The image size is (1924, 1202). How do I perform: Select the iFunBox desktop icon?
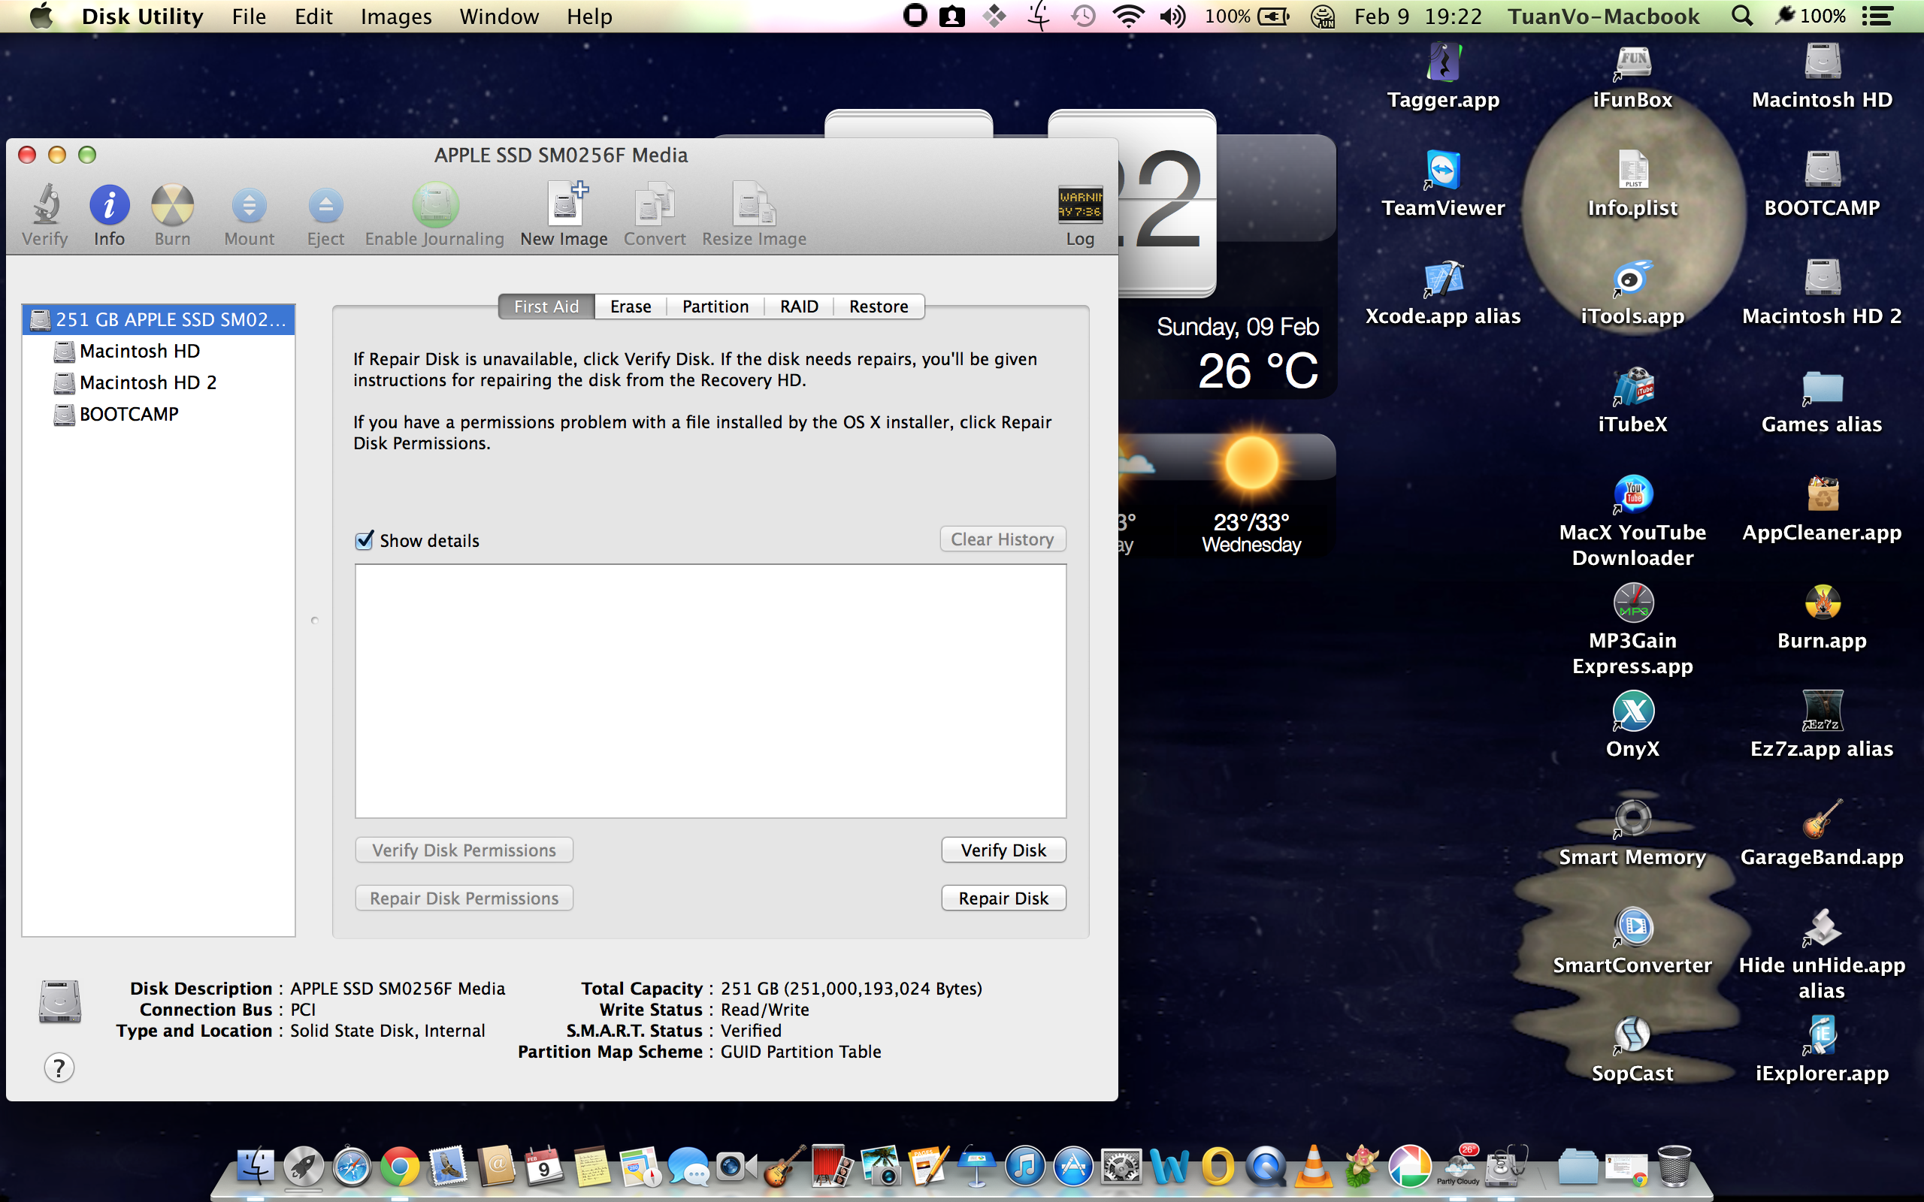pyautogui.click(x=1632, y=62)
